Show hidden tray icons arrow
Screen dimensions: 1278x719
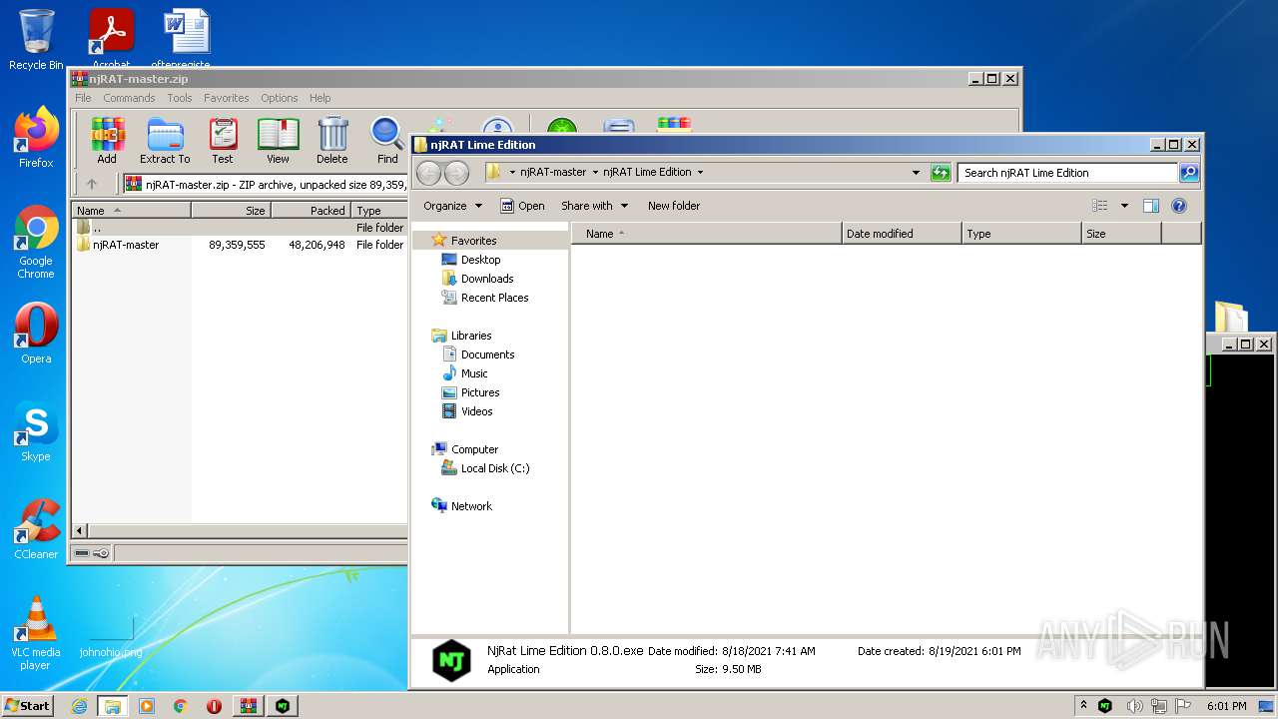point(1083,706)
